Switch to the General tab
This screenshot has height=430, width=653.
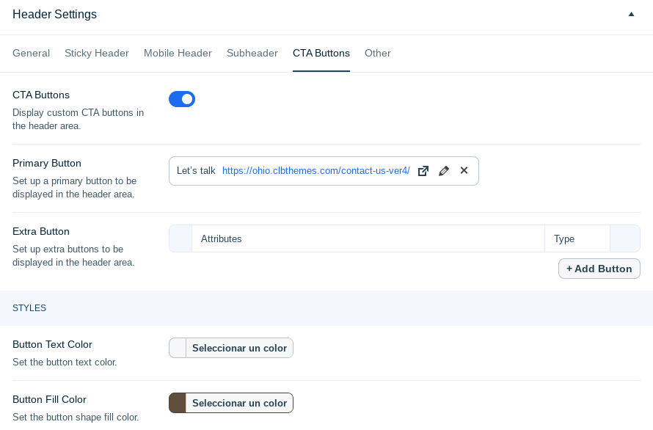click(32, 54)
